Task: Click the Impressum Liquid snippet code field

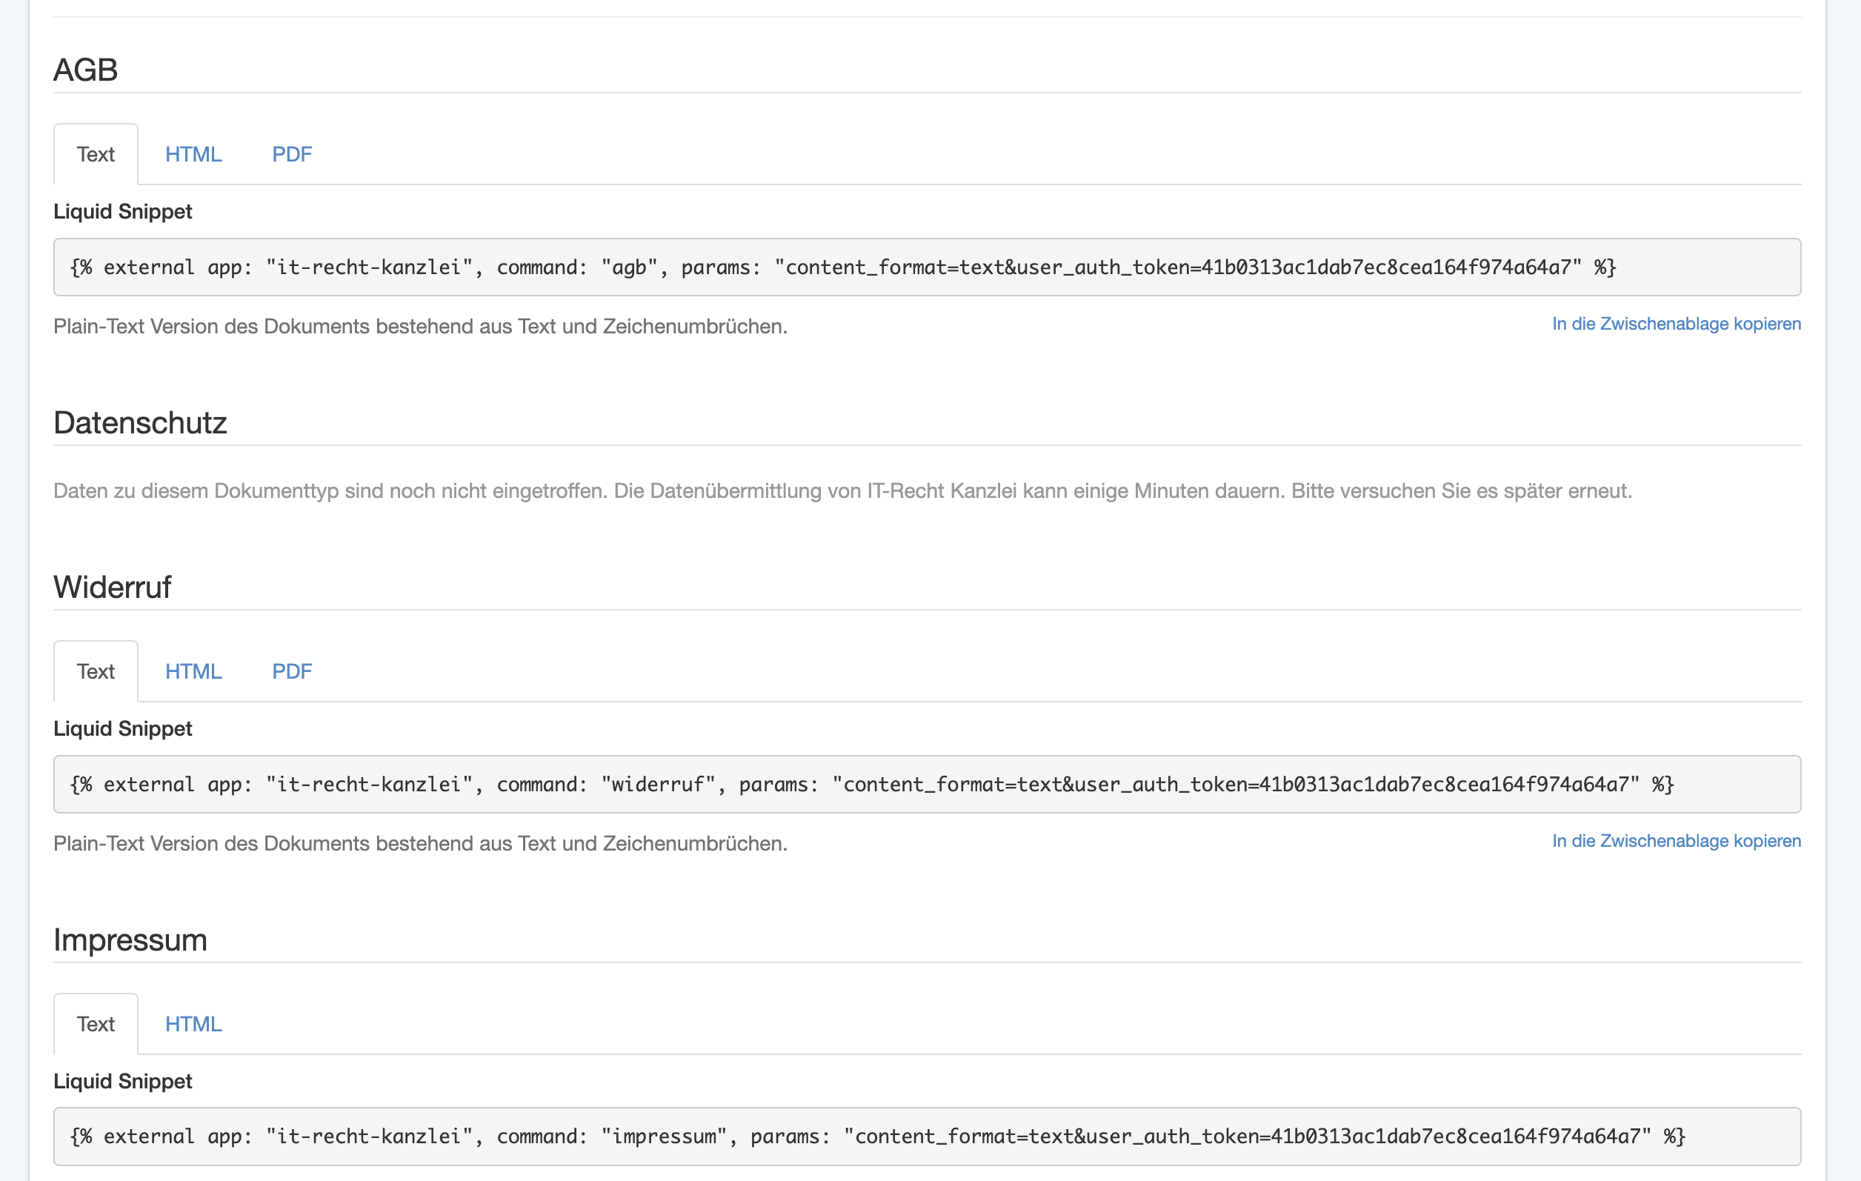Action: tap(927, 1136)
